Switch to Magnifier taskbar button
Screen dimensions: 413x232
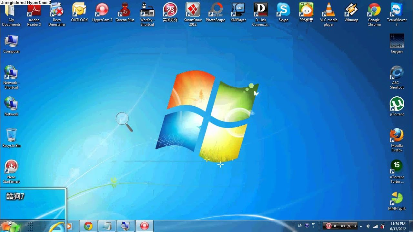[x=126, y=226]
